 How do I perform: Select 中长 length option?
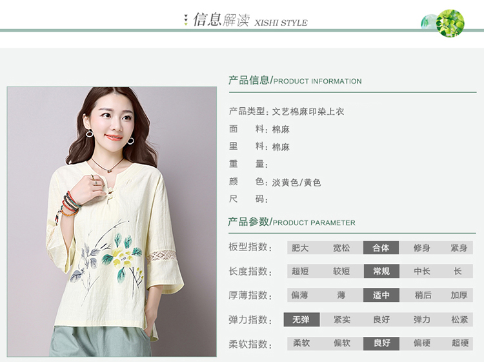tap(421, 271)
